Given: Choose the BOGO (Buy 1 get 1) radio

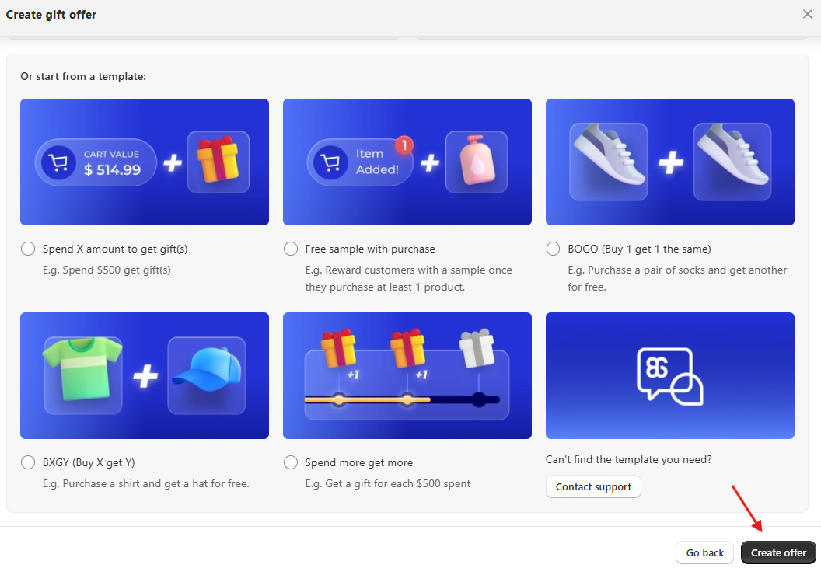Looking at the screenshot, I should click(554, 249).
